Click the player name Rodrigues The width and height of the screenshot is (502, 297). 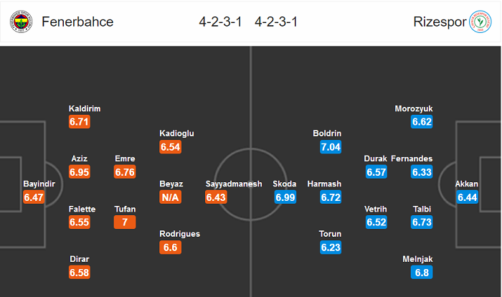pyautogui.click(x=181, y=234)
